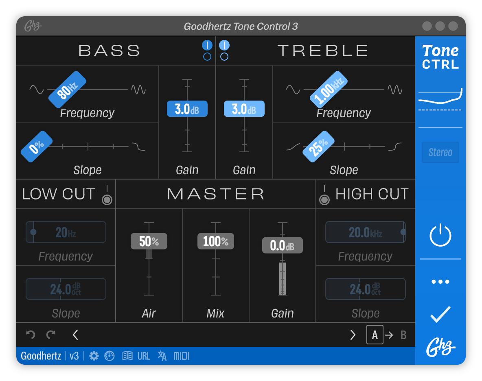Toggle Bass section on switch
Screen dimensions: 482x381
(207, 45)
